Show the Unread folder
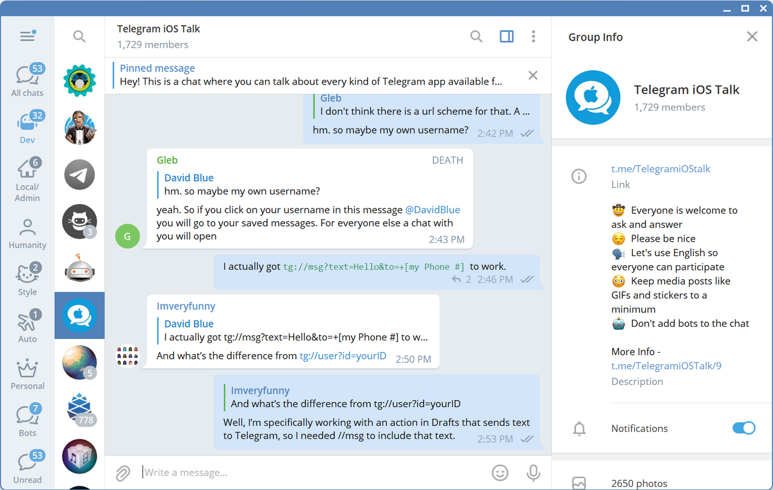Viewport: 773px width, 490px height. coord(27,468)
